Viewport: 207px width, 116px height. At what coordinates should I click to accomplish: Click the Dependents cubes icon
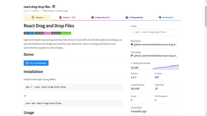pyautogui.click(x=127, y=18)
